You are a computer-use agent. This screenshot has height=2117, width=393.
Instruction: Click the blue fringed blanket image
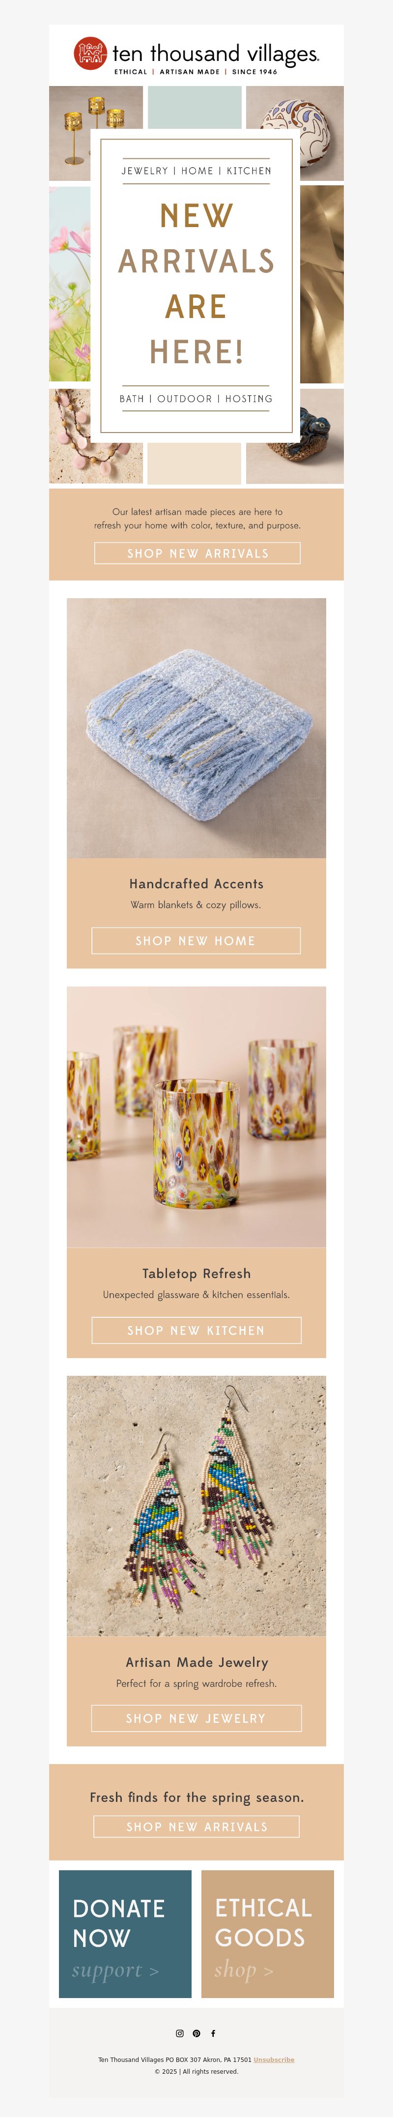(196, 728)
